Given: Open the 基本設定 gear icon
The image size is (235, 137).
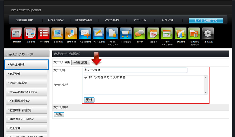Looking at the screenshot, I should (x=208, y=33).
